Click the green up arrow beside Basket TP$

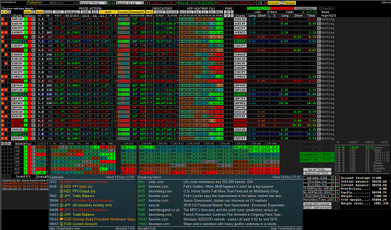109,3
